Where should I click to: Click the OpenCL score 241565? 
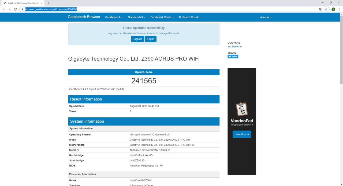click(x=144, y=81)
